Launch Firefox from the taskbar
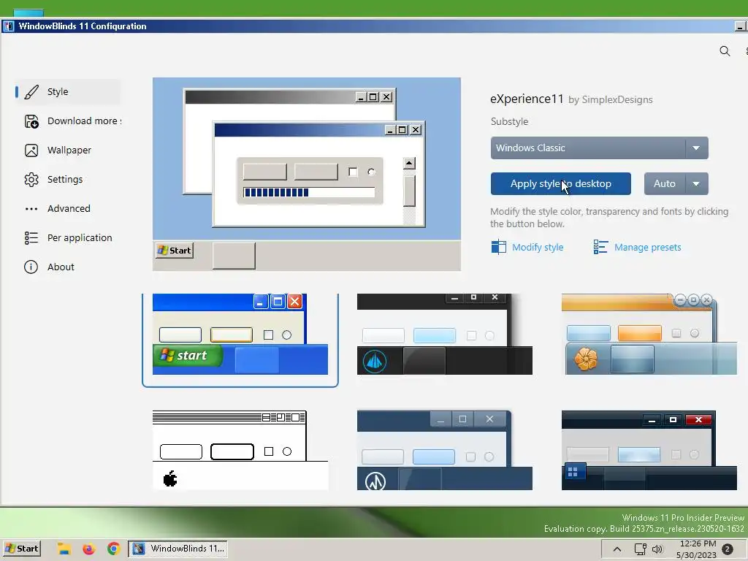The width and height of the screenshot is (748, 561). click(88, 549)
